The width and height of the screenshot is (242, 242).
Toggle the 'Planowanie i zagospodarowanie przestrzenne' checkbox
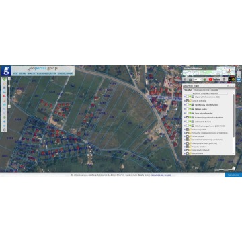click(188, 133)
